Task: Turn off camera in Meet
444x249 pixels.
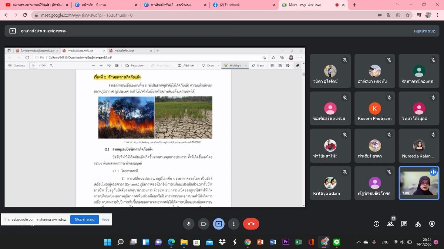Action: point(203,224)
